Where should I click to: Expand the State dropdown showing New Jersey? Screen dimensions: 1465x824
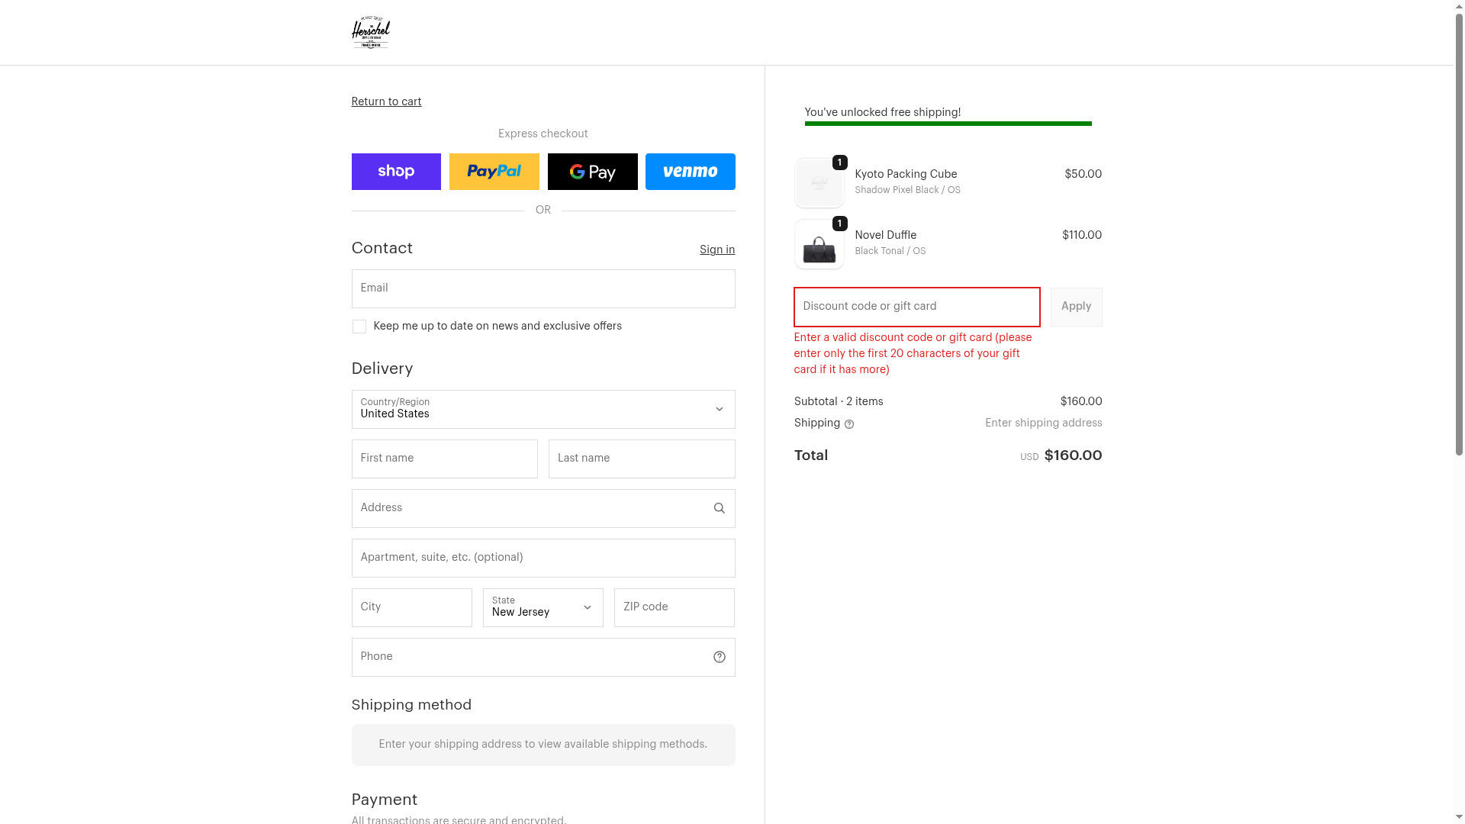pos(543,607)
